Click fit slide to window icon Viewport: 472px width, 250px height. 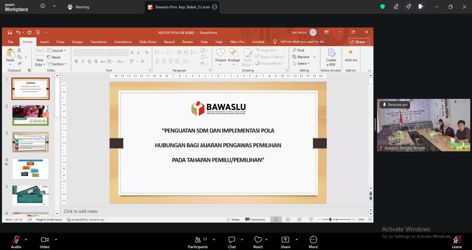point(370,220)
